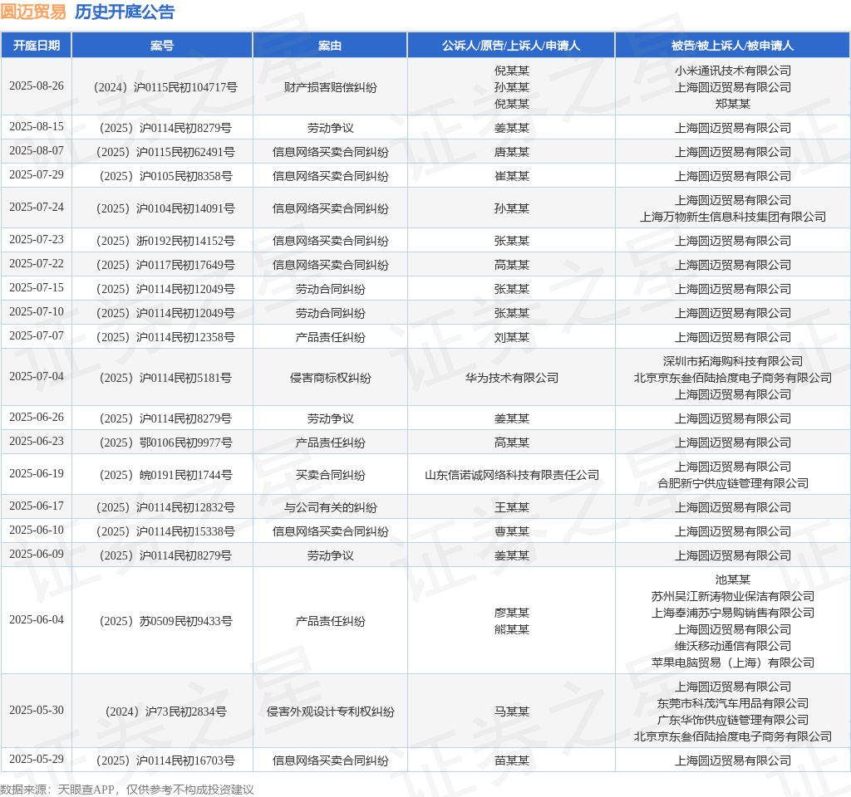Click the 数据来源 天眼查APP footer note

point(127,790)
